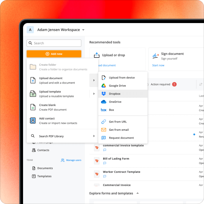204x204 pixels.
Task: Focus the Search input field
Action: click(x=54, y=43)
